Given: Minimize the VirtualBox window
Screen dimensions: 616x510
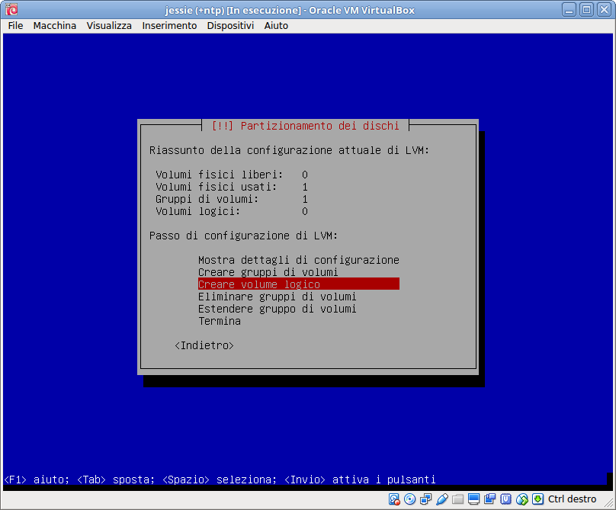Looking at the screenshot, I should (x=569, y=9).
